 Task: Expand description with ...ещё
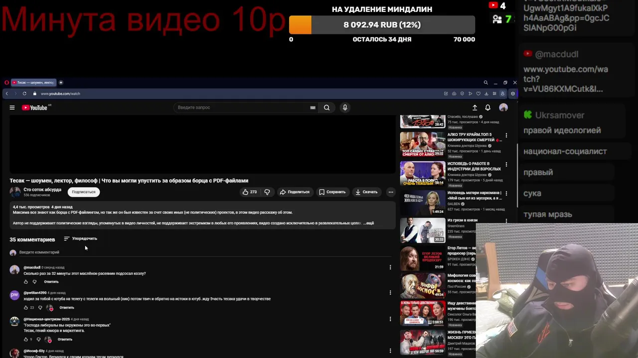tap(368, 223)
